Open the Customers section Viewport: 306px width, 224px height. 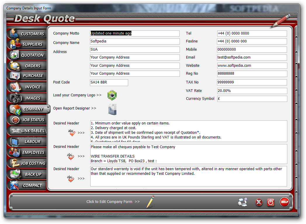pos(27,34)
